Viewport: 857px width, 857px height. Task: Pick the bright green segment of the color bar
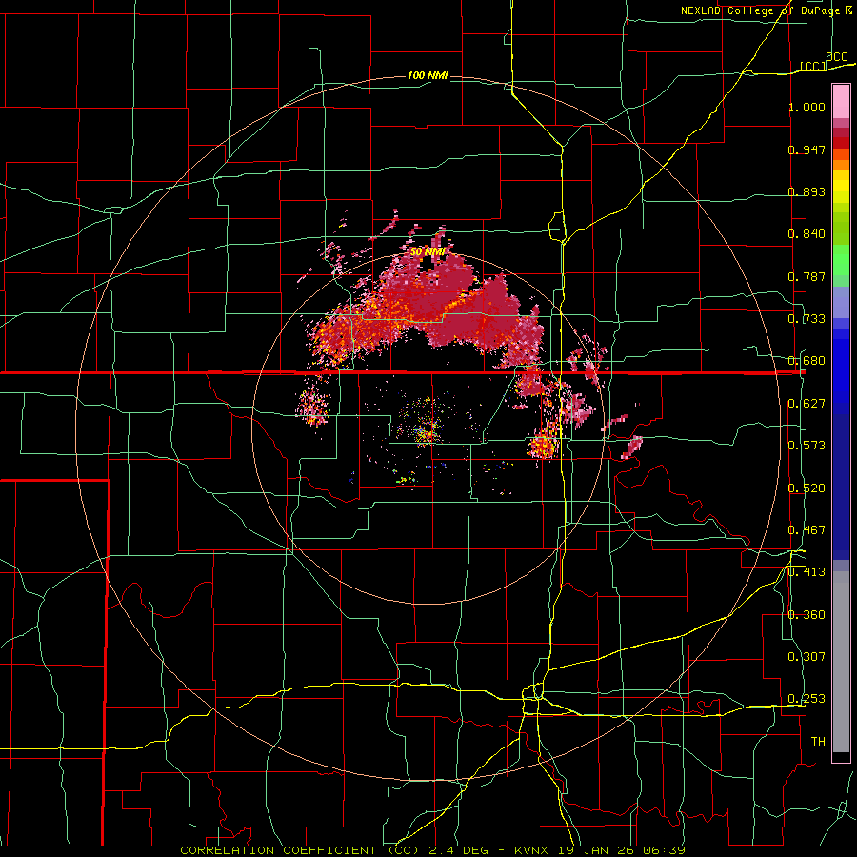coord(841,260)
